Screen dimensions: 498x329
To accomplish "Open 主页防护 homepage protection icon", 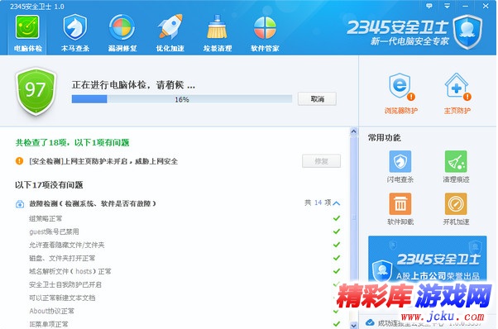I will click(x=457, y=93).
